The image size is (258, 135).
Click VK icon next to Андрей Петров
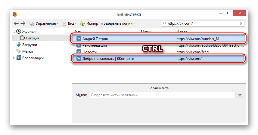pos(79,39)
